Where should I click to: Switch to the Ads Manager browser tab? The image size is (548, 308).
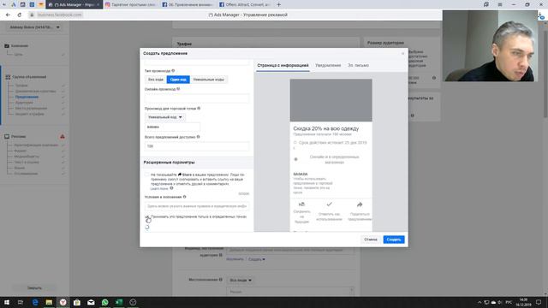[x=74, y=4]
